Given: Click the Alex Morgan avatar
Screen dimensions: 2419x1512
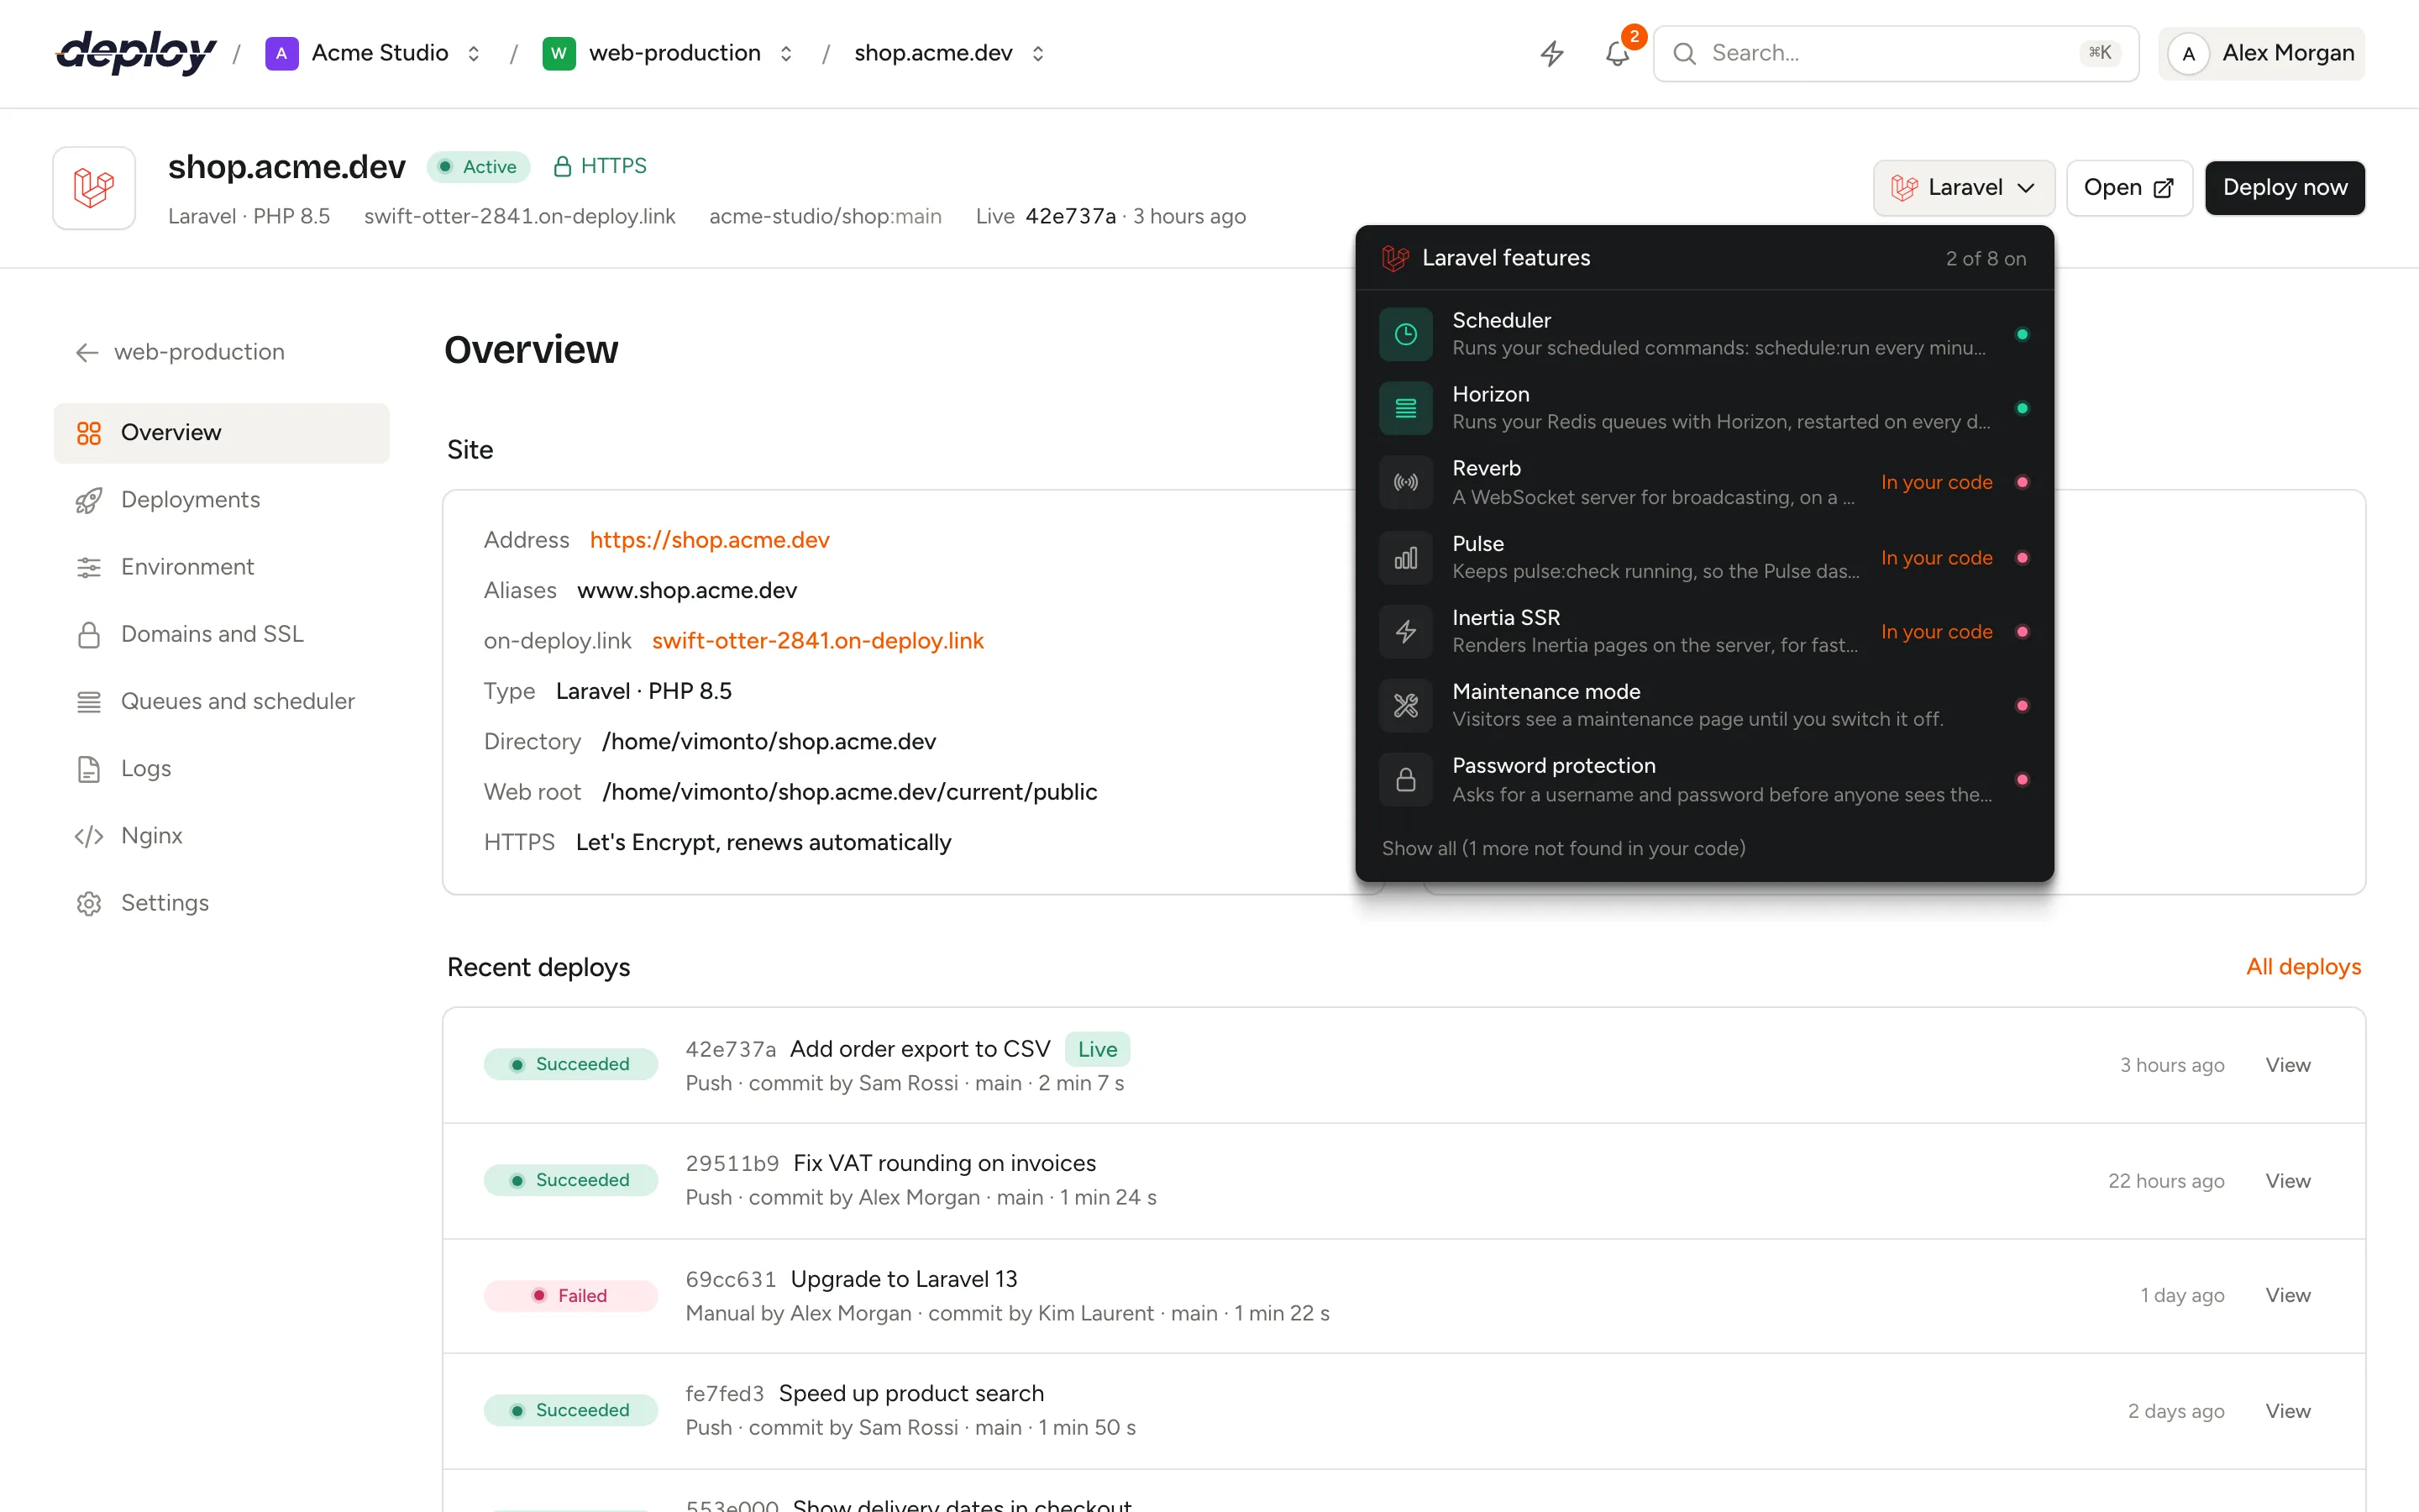Looking at the screenshot, I should (x=2188, y=53).
